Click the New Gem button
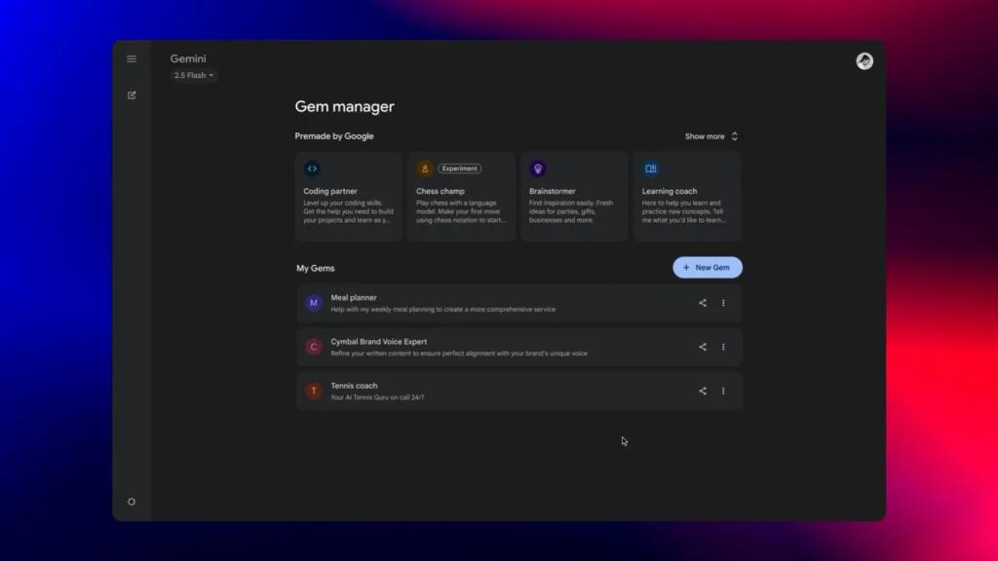Screen dimensions: 998x561 (708, 268)
